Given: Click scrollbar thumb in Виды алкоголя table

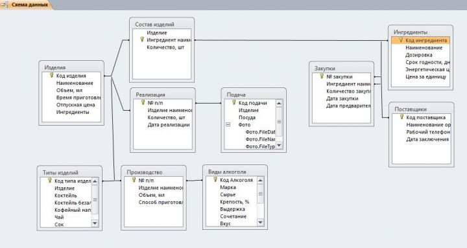Looking at the screenshot, I should (260, 194).
